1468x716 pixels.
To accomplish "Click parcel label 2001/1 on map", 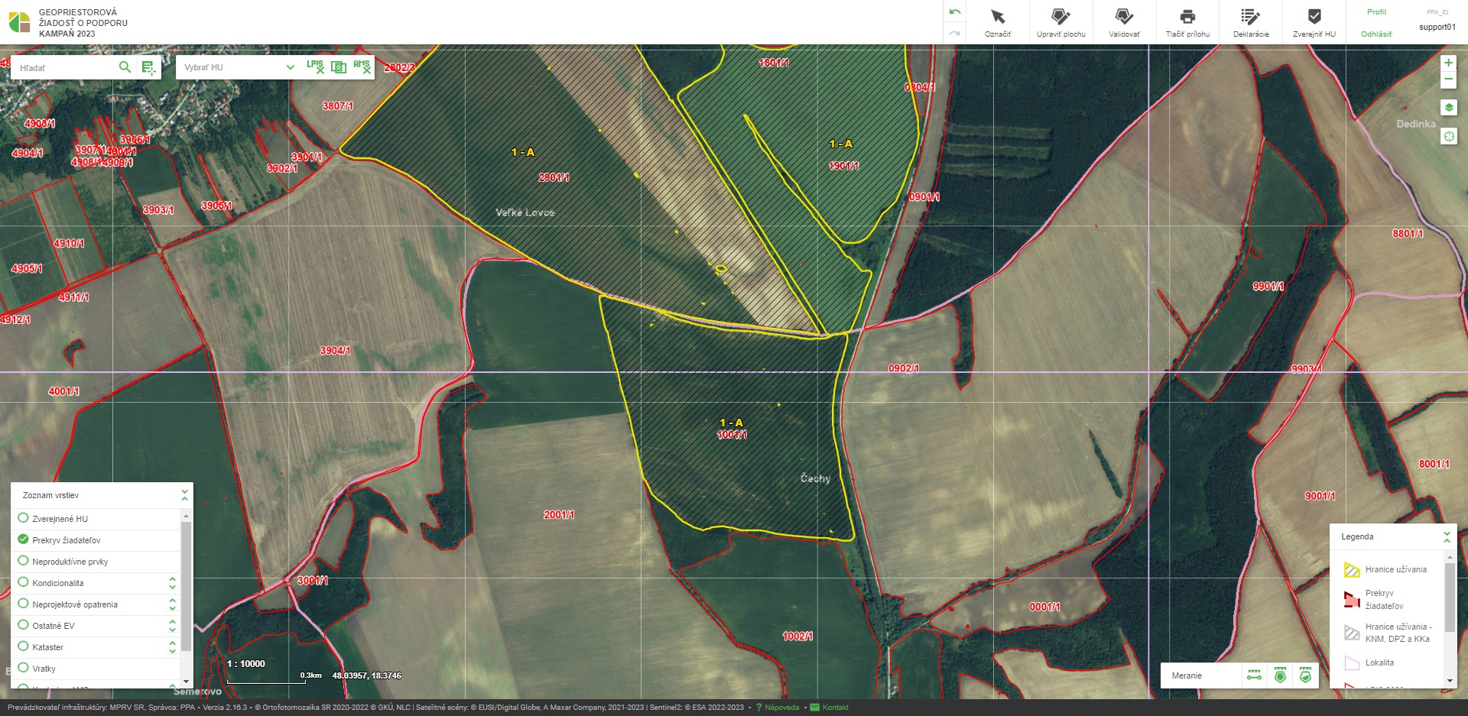I will [559, 515].
